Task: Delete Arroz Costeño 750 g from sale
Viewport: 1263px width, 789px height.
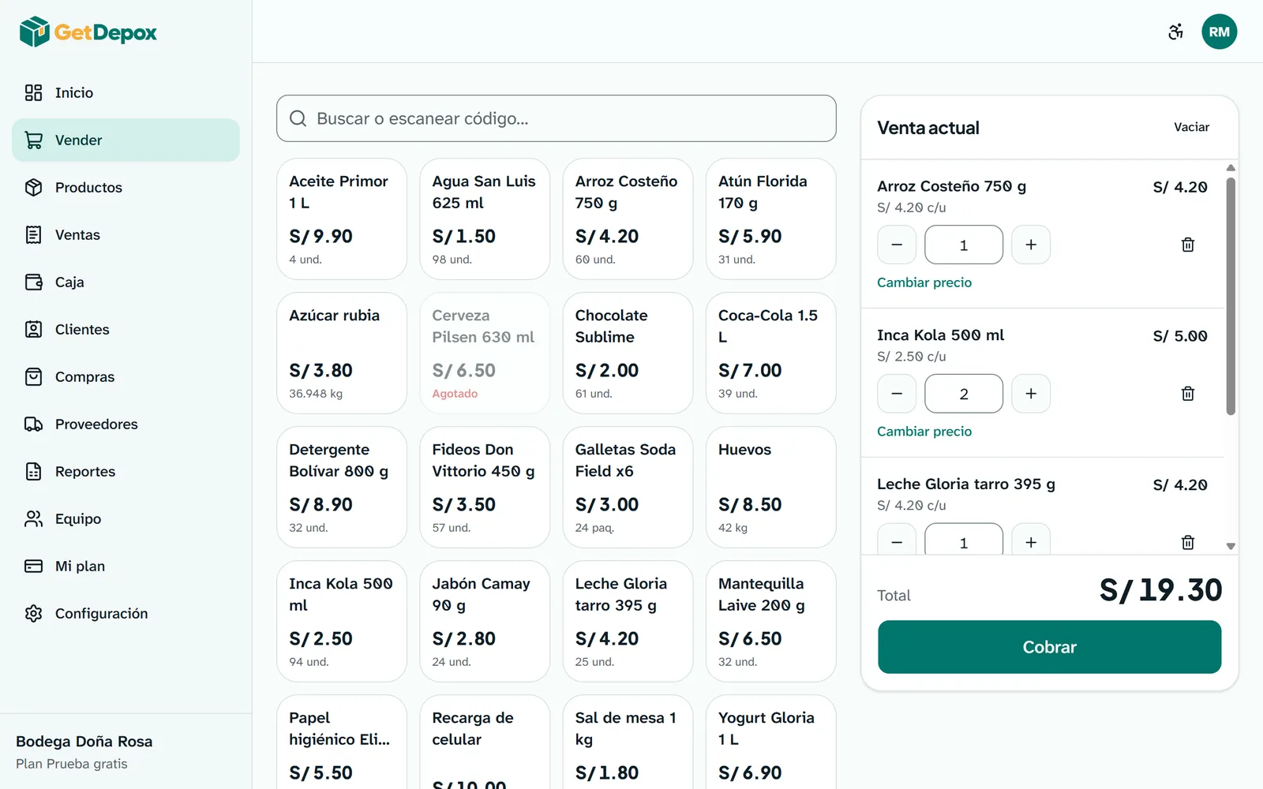Action: (1188, 245)
